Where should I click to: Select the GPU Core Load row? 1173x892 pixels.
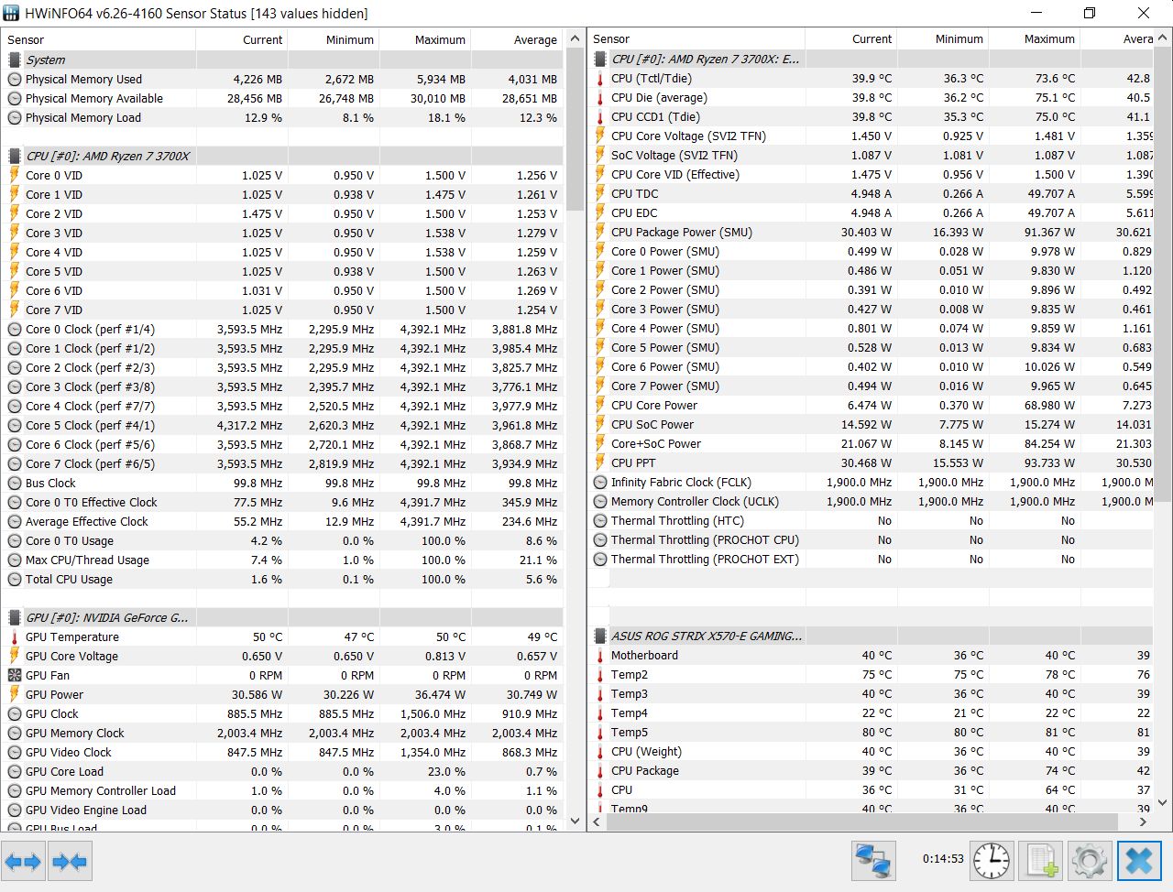click(x=282, y=771)
